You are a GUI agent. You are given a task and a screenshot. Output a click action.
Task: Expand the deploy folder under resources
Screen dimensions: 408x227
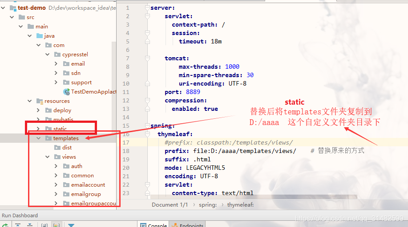pyautogui.click(x=38, y=110)
